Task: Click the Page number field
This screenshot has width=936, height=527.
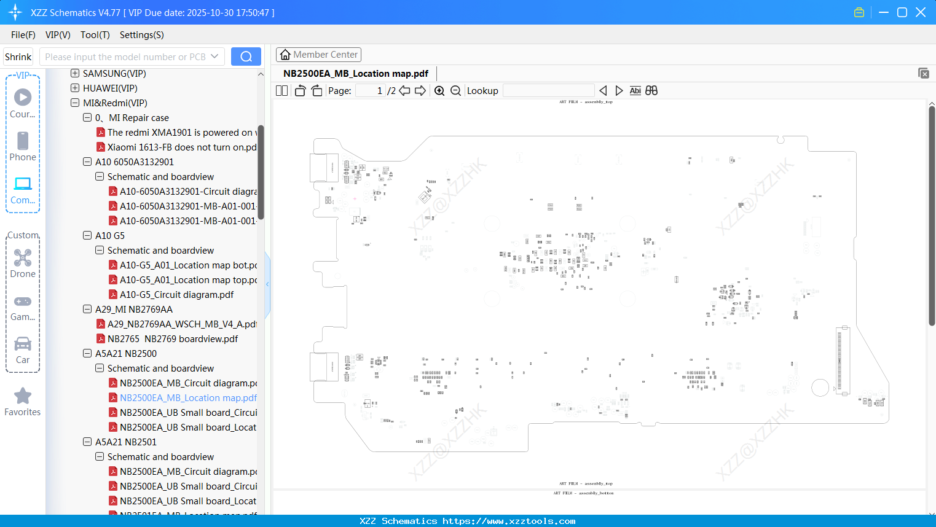Action: pos(371,91)
